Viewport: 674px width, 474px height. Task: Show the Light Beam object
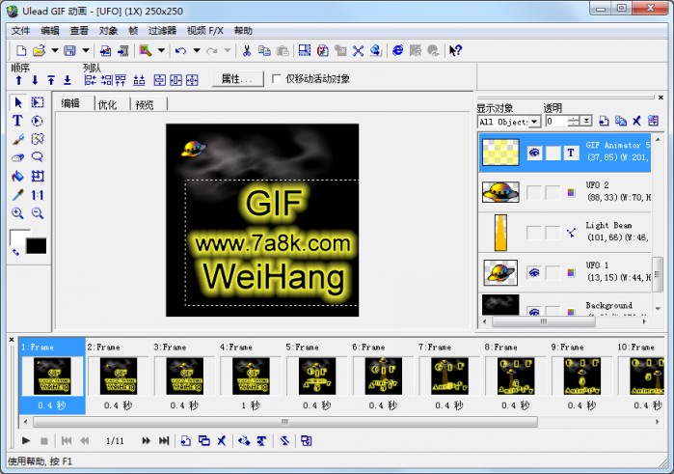(534, 233)
